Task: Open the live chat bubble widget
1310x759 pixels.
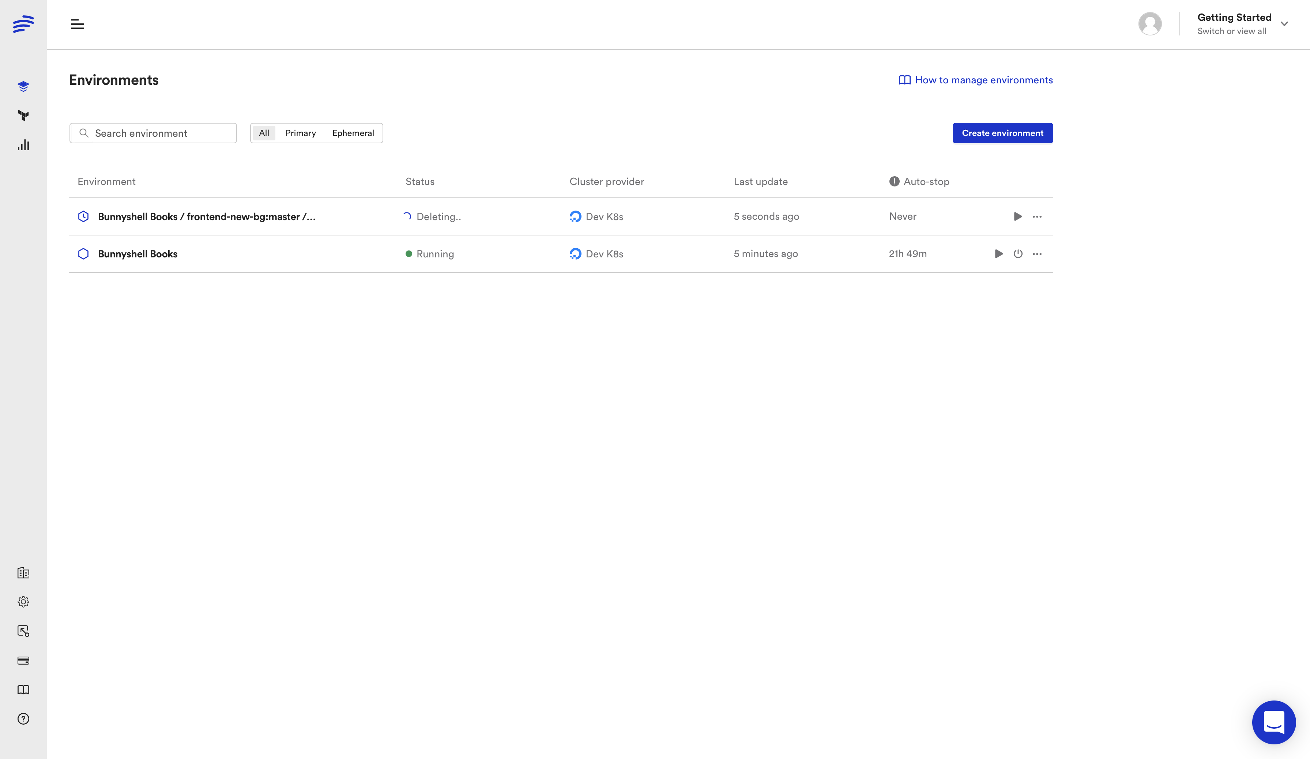Action: [x=1273, y=722]
